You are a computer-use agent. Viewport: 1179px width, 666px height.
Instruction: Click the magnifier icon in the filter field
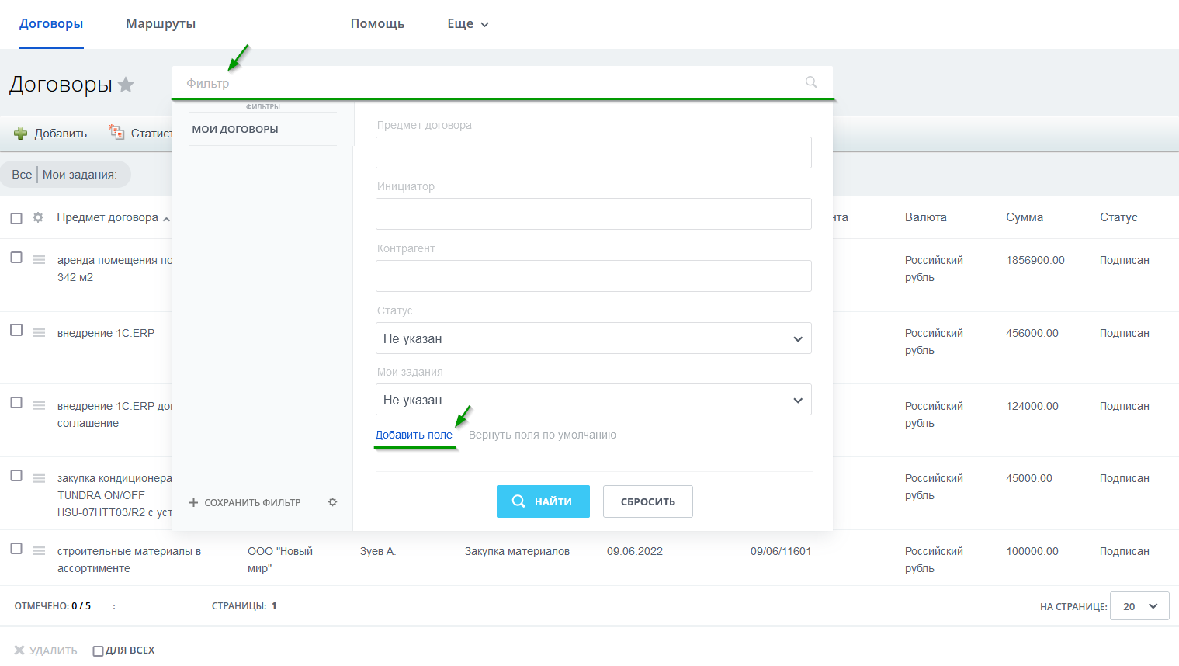[x=811, y=82]
